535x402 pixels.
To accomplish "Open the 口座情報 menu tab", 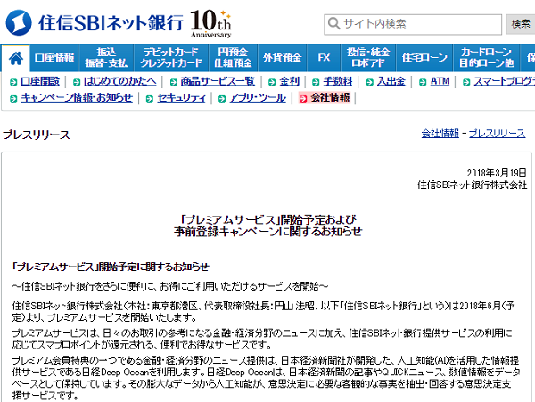I will (x=54, y=58).
